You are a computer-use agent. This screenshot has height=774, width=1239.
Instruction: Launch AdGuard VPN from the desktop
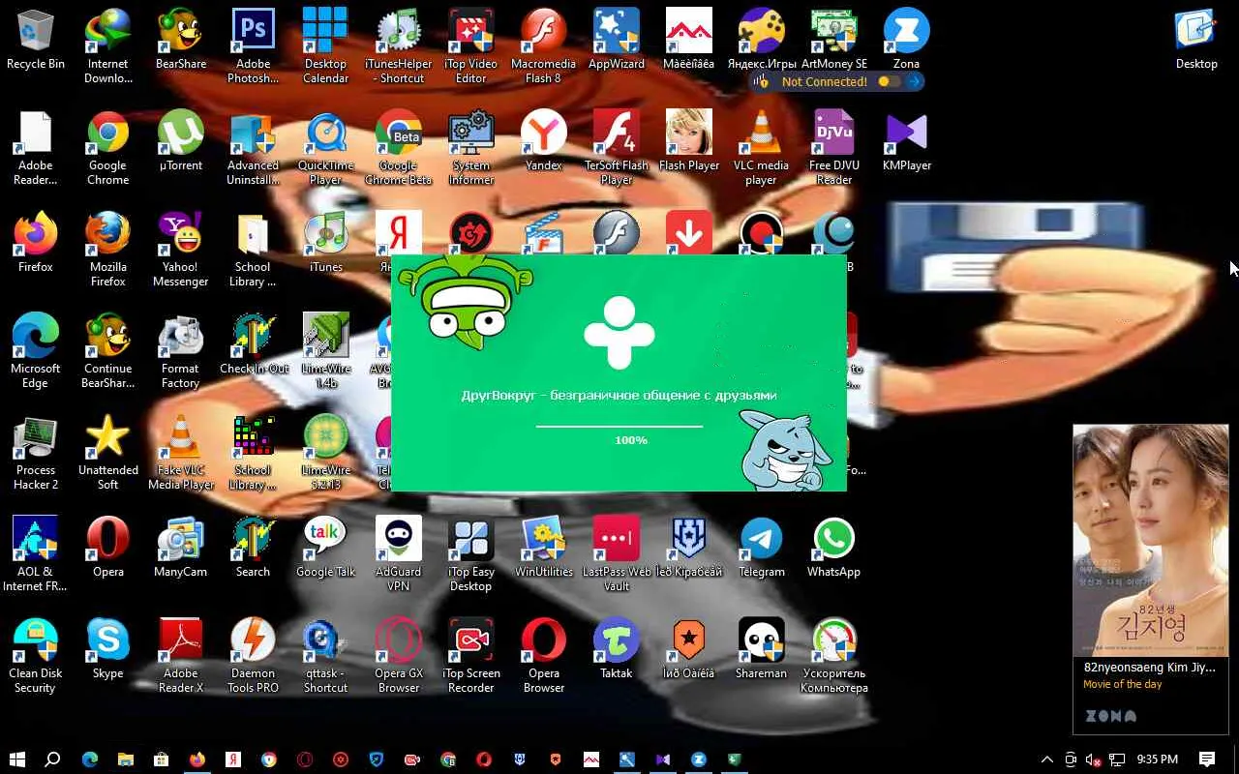coord(398,554)
